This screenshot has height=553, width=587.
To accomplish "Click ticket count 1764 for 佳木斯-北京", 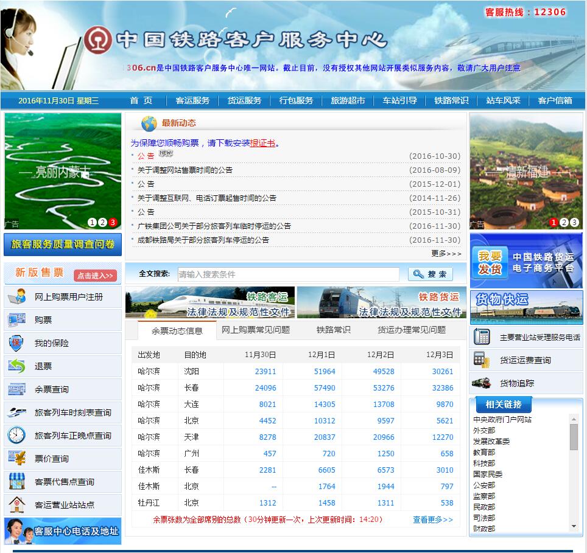I will [327, 487].
